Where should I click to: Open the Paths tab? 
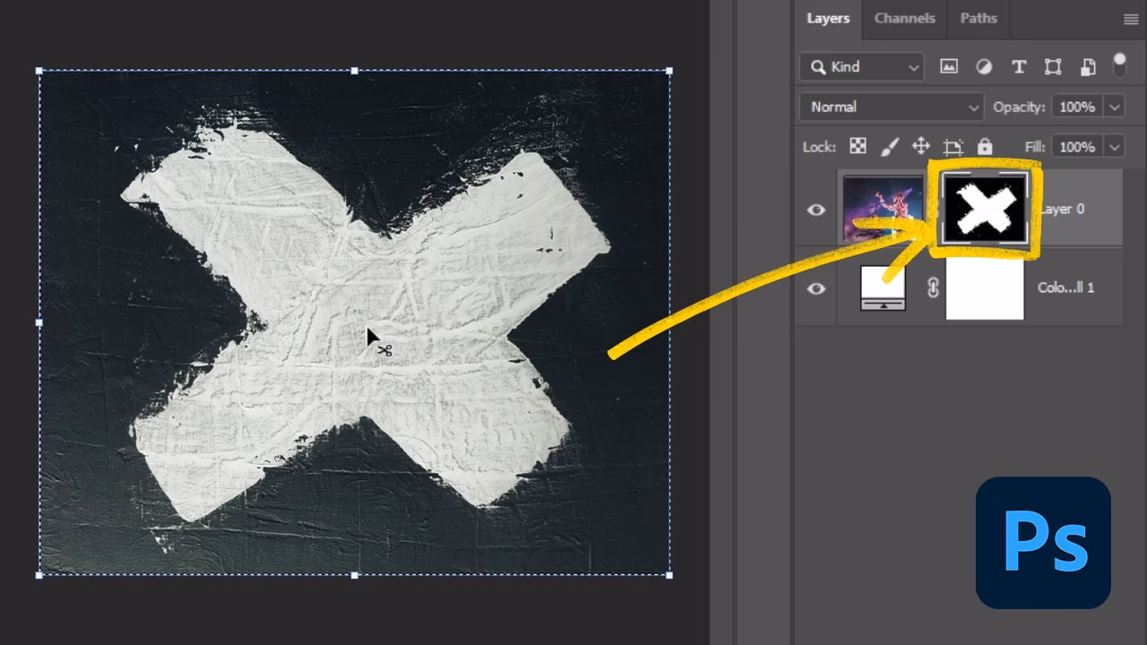tap(978, 18)
